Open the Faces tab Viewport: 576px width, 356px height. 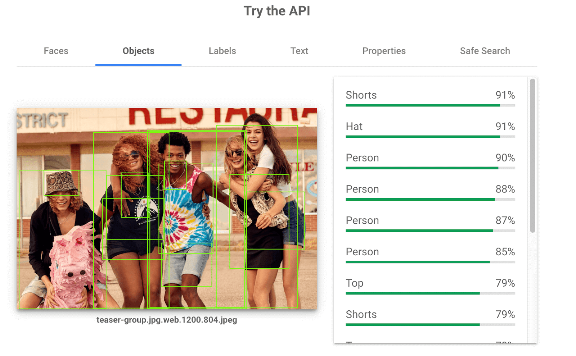56,51
